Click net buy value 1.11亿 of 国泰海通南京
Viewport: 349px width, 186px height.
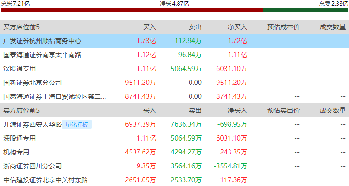click(x=237, y=55)
